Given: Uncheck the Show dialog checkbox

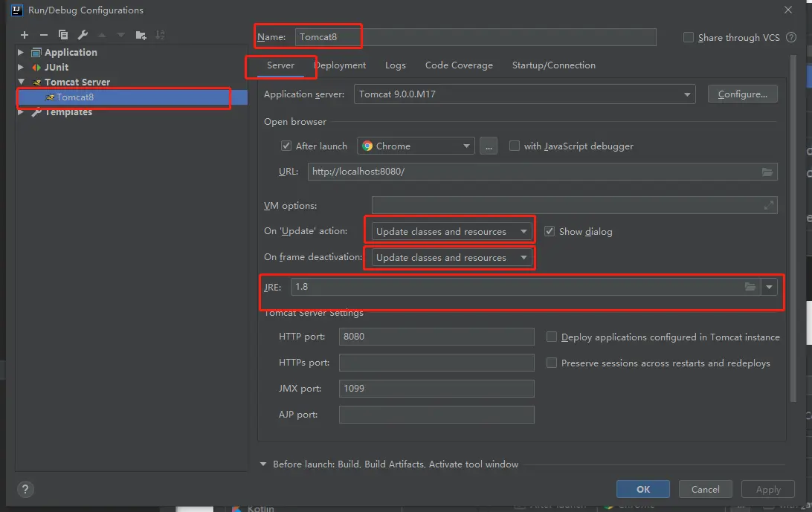Looking at the screenshot, I should (x=550, y=231).
